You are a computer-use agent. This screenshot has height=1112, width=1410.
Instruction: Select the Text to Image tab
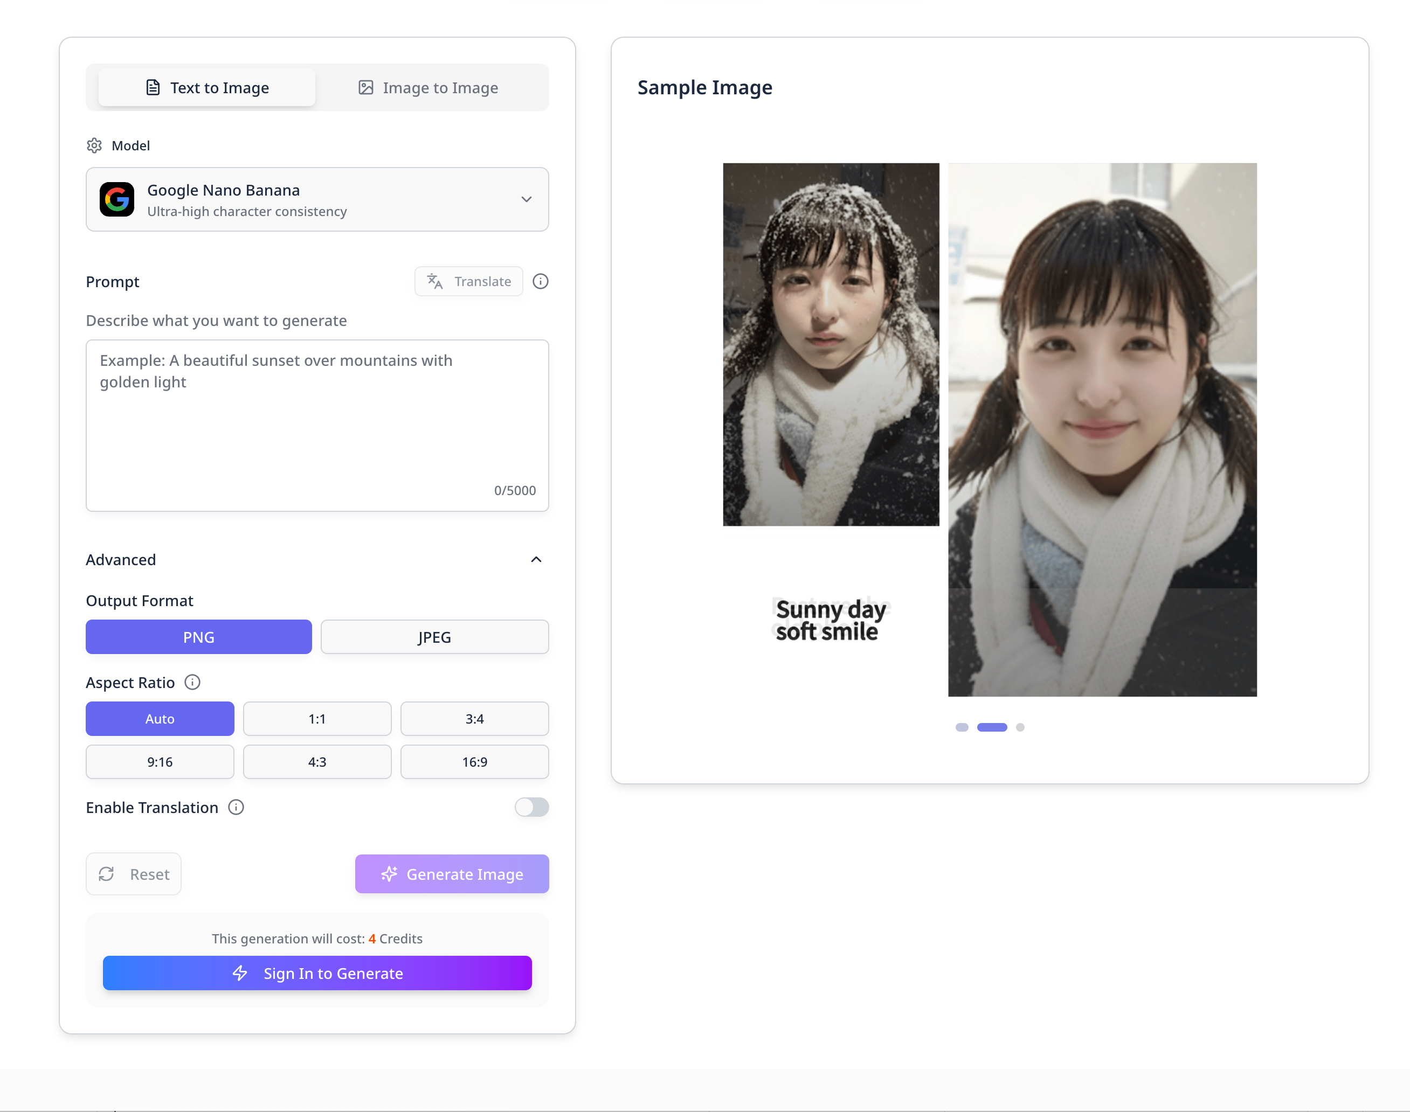(x=207, y=88)
